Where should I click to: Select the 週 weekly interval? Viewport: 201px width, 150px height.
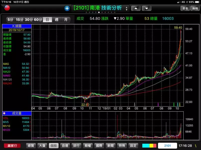point(57,20)
